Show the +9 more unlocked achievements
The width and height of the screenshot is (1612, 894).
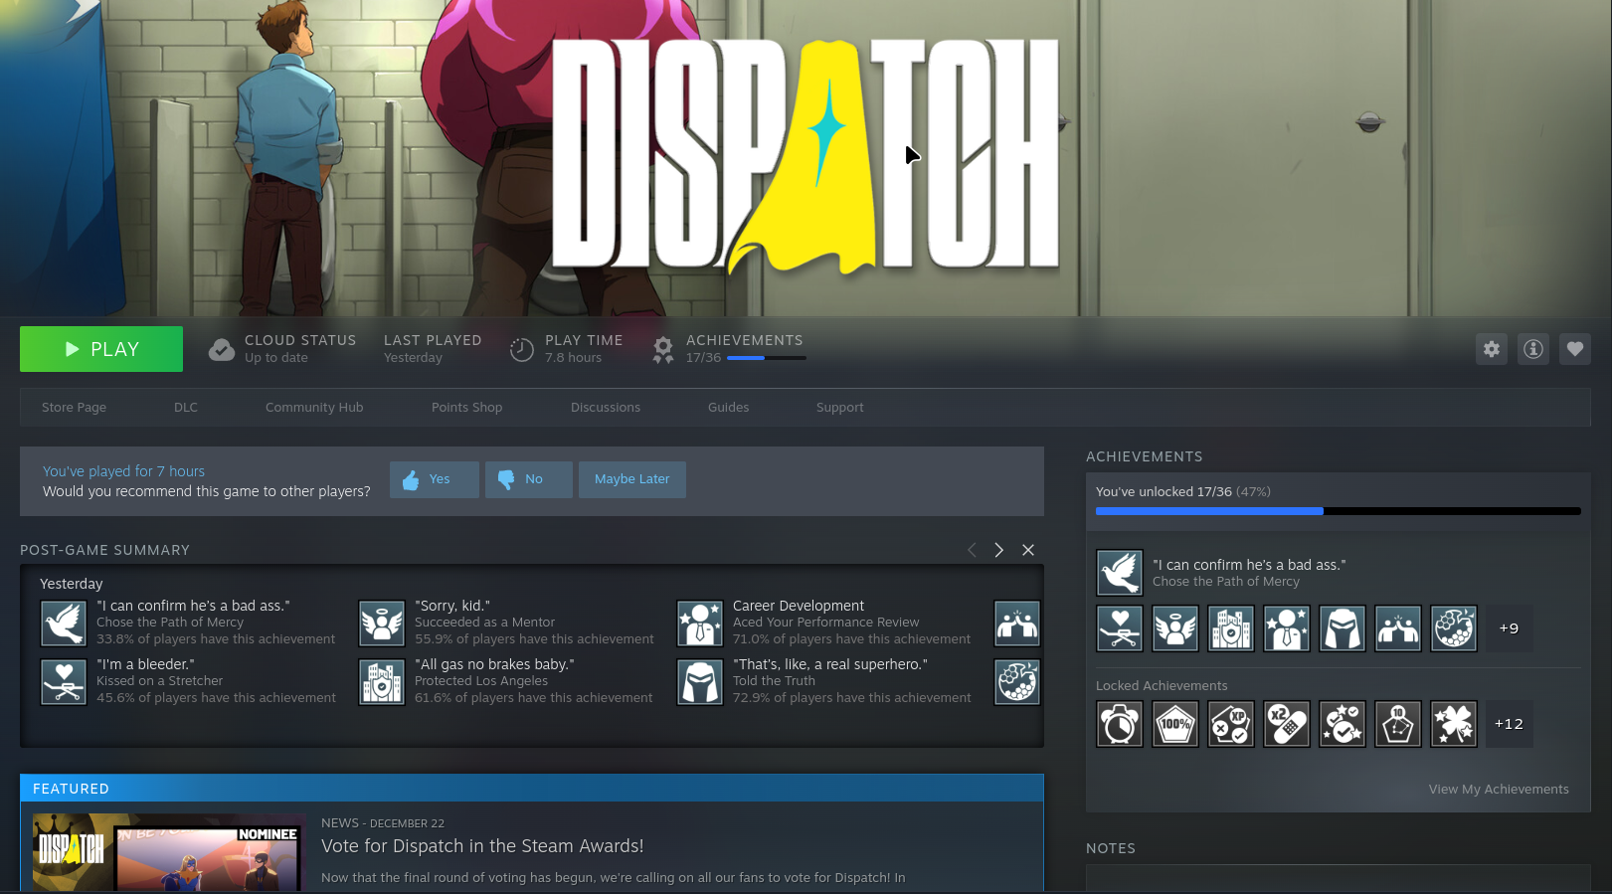click(x=1510, y=628)
